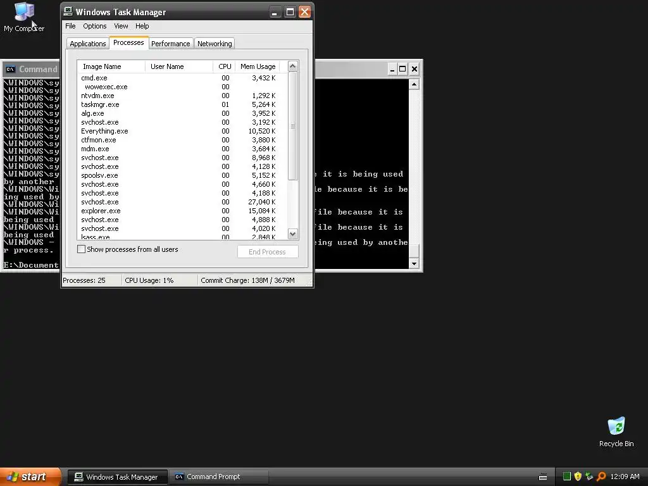The image size is (648, 486).
Task: Open the View menu in Task Manager
Action: (x=121, y=26)
